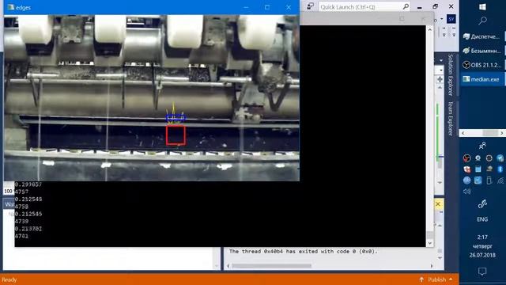The image size is (506, 285).
Task: Click the thread exited output line
Action: (x=303, y=251)
